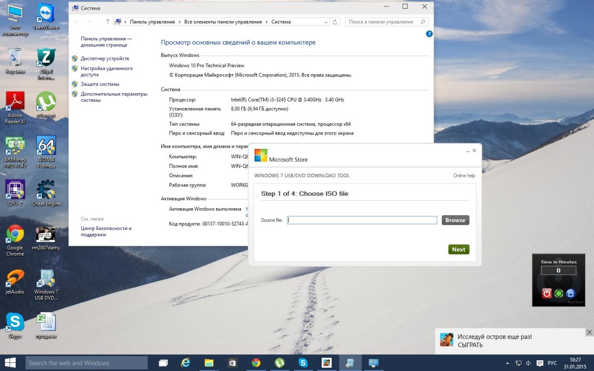
Task: Switch to the USB/DVD tool taskbar button
Action: tap(350, 363)
